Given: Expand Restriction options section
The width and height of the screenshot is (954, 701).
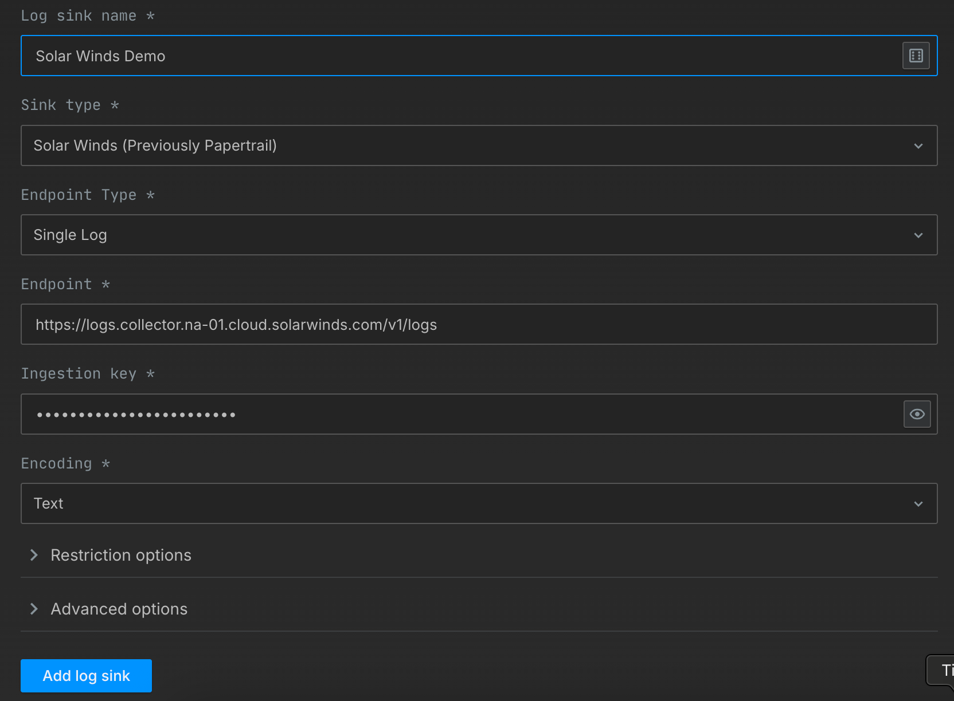Looking at the screenshot, I should [x=479, y=555].
